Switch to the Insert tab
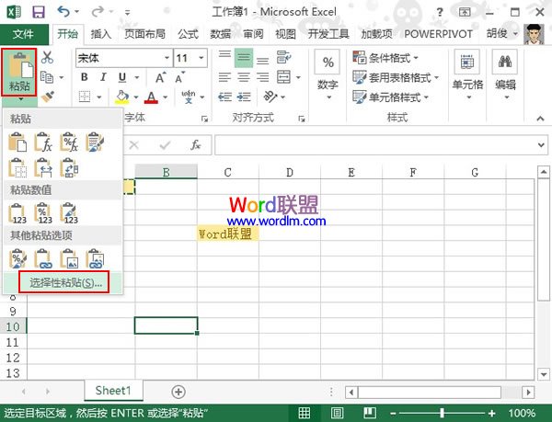552x422 pixels. pyautogui.click(x=101, y=34)
